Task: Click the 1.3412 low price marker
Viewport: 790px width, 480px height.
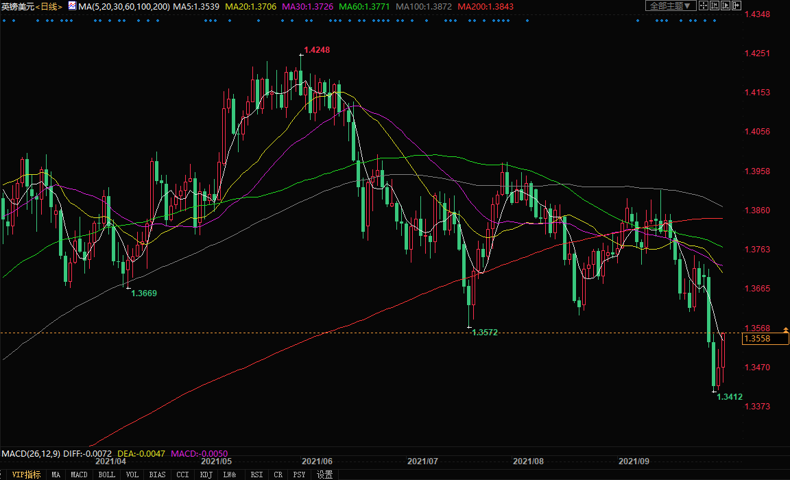Action: point(729,396)
